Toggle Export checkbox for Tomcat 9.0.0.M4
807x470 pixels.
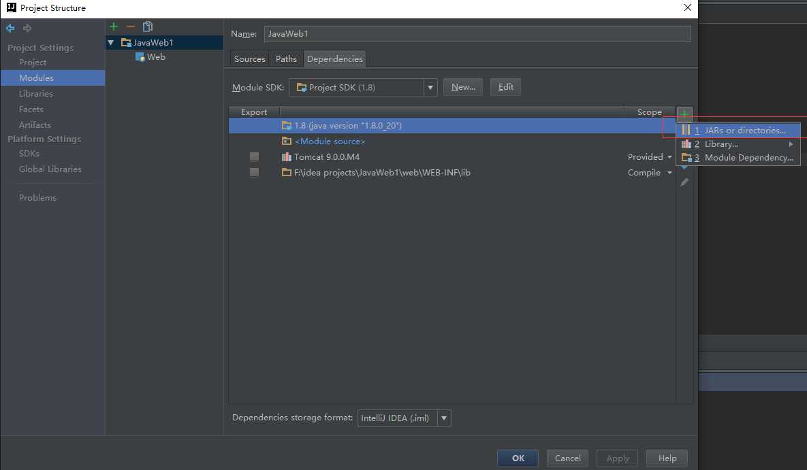point(254,157)
